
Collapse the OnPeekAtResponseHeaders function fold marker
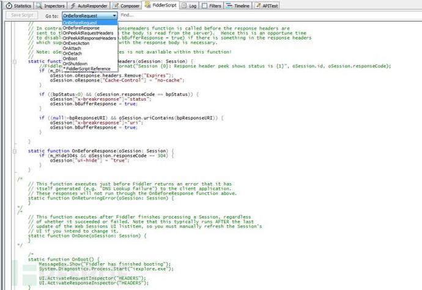(15, 62)
